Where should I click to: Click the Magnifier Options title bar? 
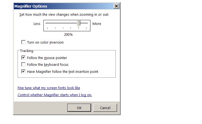pyautogui.click(x=62, y=6)
